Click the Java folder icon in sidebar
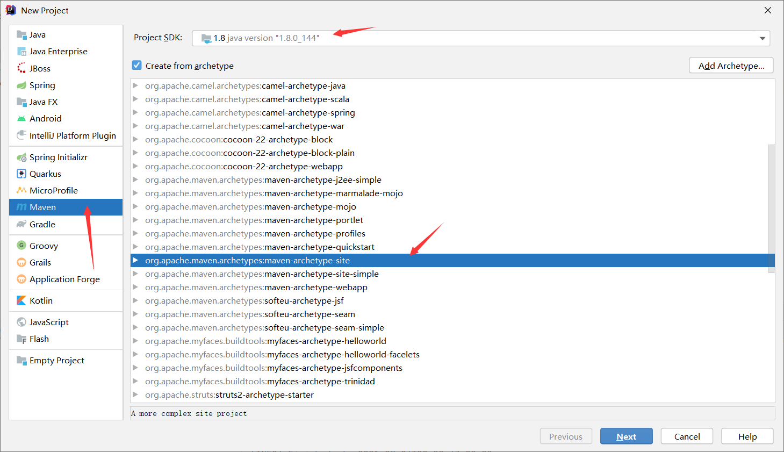 click(21, 35)
